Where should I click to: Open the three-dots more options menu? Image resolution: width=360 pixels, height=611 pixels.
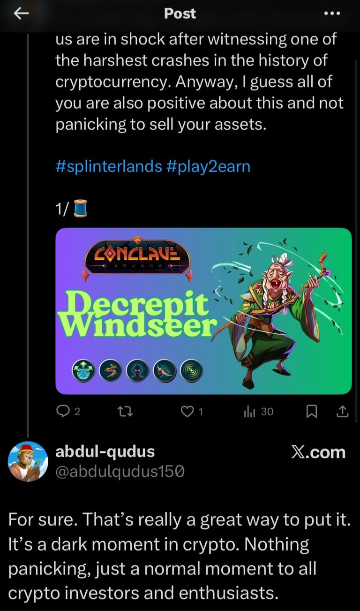point(332,14)
